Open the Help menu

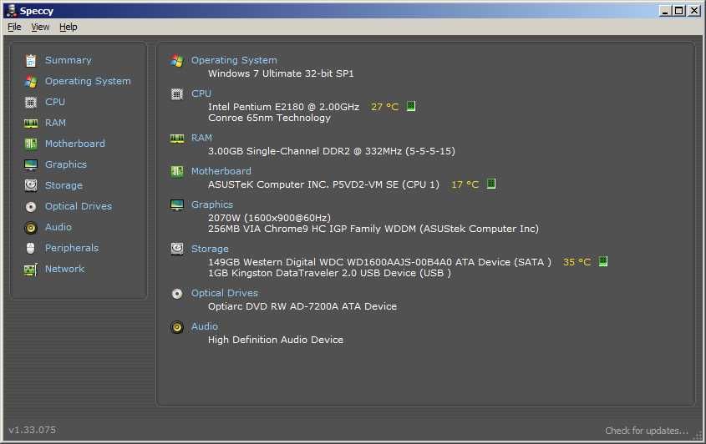(x=69, y=27)
